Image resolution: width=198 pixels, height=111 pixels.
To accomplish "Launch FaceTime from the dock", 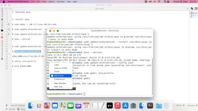I will (x=71, y=105).
